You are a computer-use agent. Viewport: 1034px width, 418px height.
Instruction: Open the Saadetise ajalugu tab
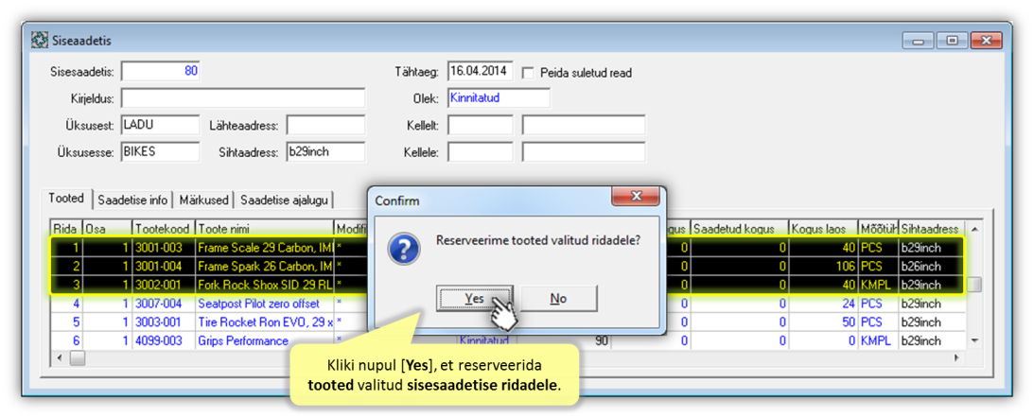pos(284,200)
